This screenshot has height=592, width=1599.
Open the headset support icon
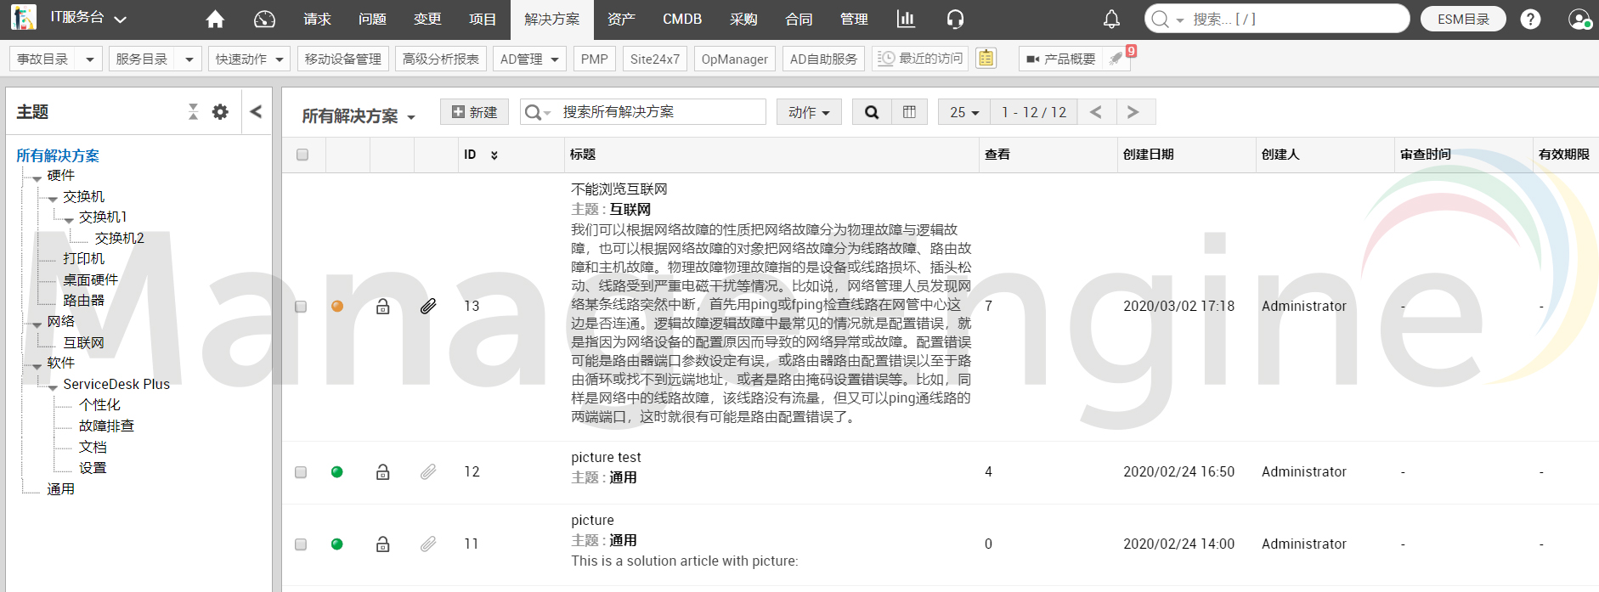[955, 19]
